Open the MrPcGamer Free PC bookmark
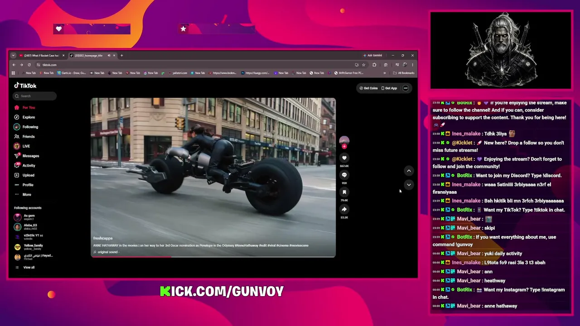 (x=349, y=73)
